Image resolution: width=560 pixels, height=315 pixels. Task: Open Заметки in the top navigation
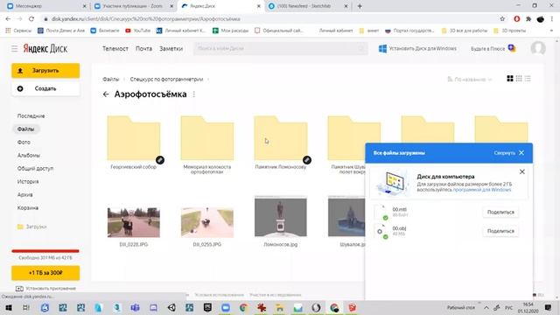tap(171, 49)
